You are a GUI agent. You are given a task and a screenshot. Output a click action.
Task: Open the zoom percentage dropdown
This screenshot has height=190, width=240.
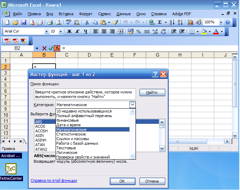coord(221,23)
